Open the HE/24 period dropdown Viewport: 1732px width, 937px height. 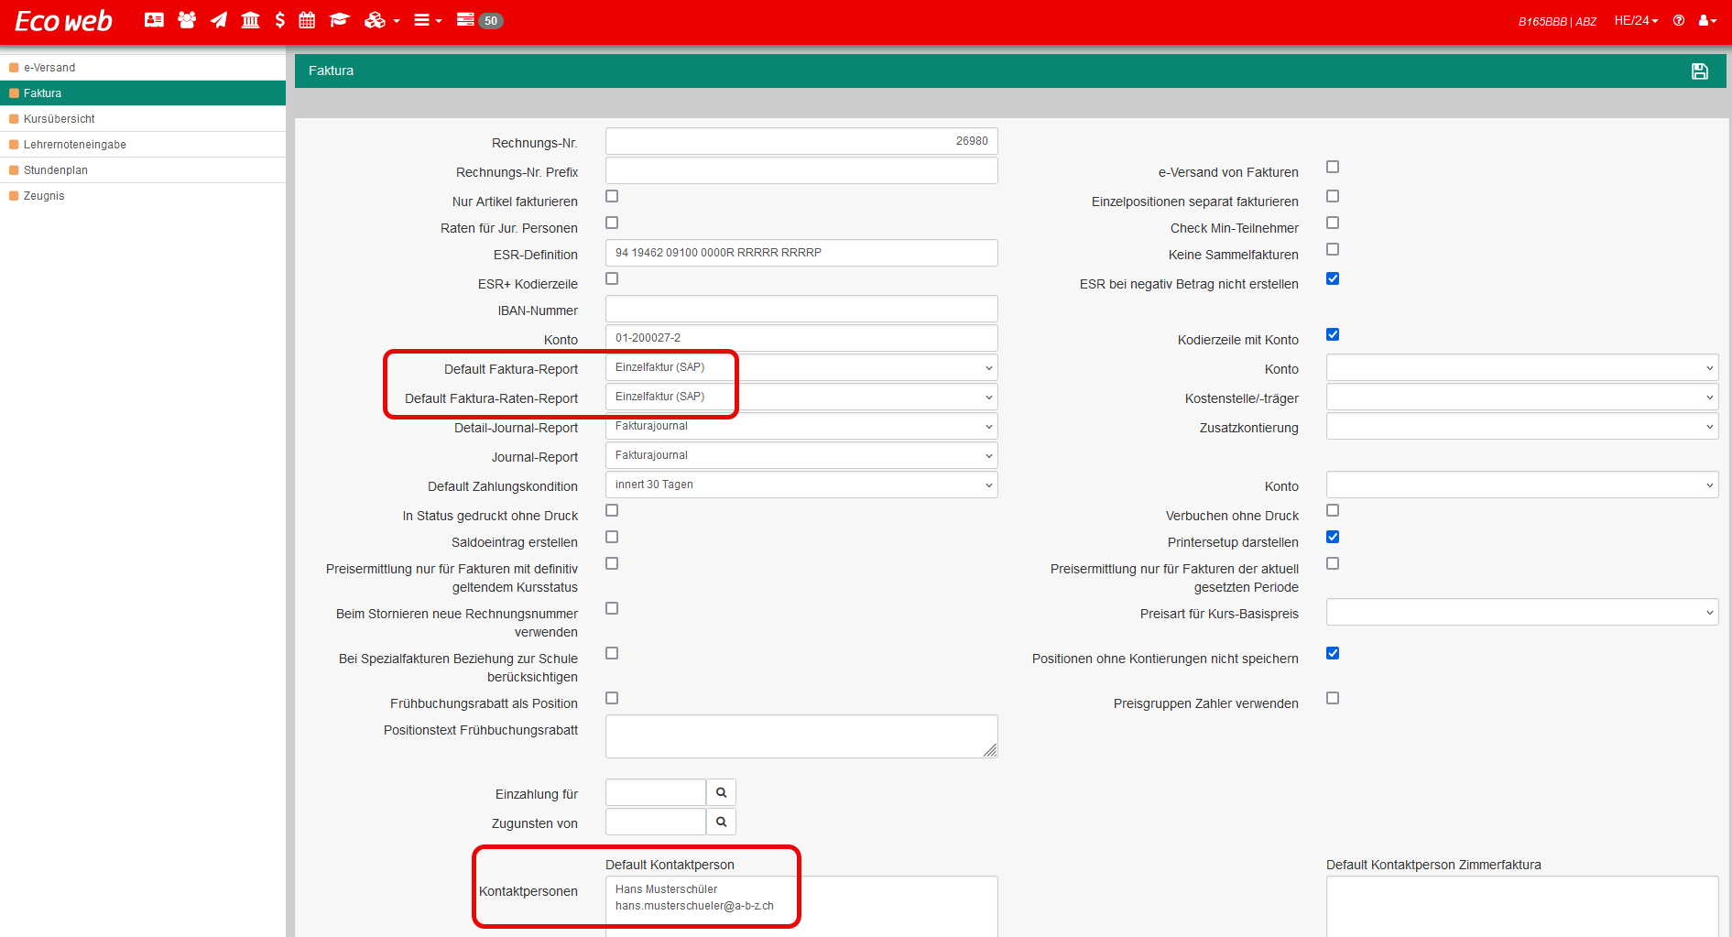1636,20
